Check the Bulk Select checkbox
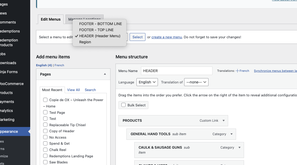This screenshot has width=297, height=165. (x=123, y=105)
